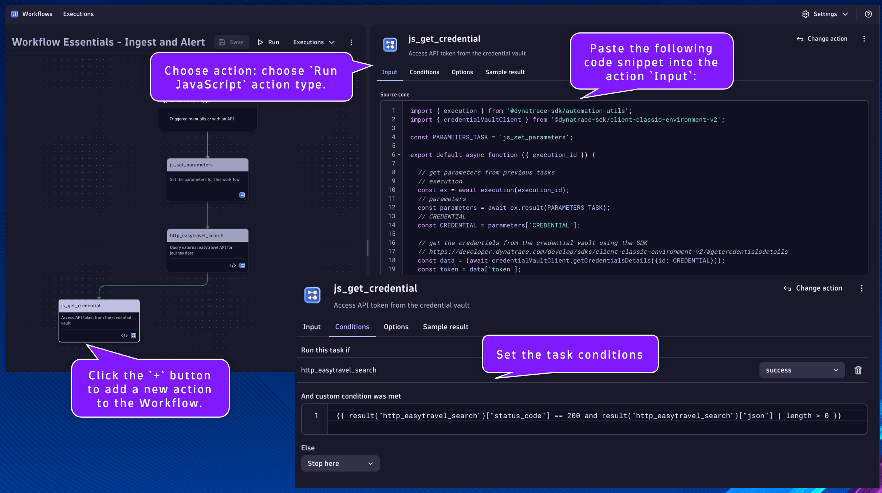The width and height of the screenshot is (882, 493).
Task: Collapse the function fold arrow on line 6
Action: coord(399,154)
